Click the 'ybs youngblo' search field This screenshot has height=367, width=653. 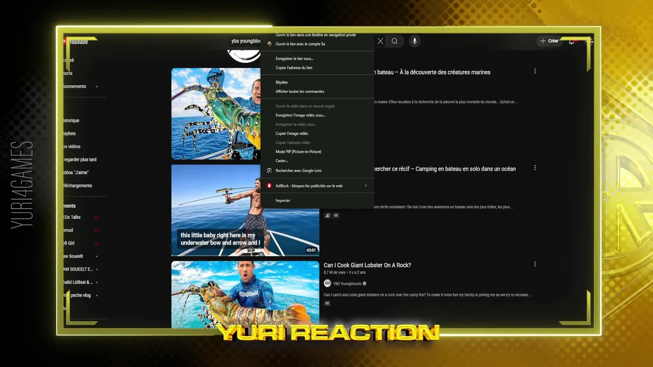[246, 41]
